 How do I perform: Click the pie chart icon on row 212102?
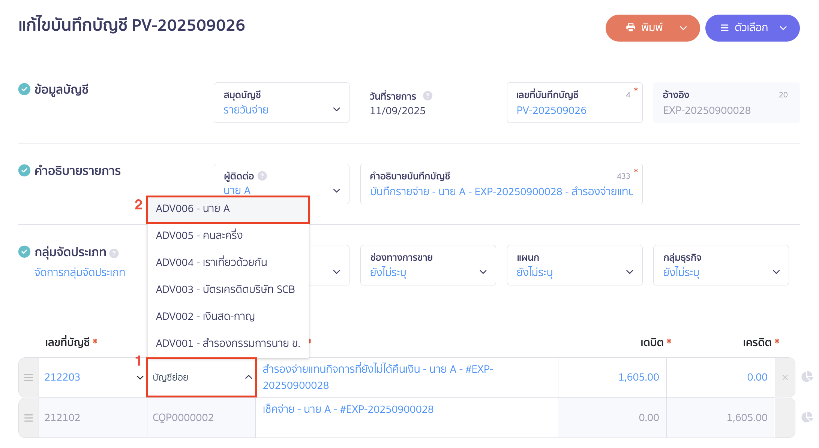click(x=807, y=417)
